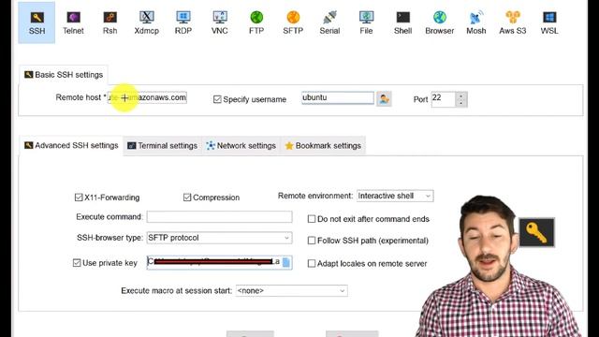Screen dimensions: 599x337
Task: Switch to the Basic SSH settings tab
Action: pyautogui.click(x=64, y=75)
